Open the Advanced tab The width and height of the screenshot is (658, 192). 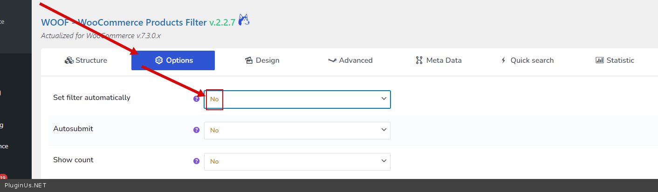(350, 60)
